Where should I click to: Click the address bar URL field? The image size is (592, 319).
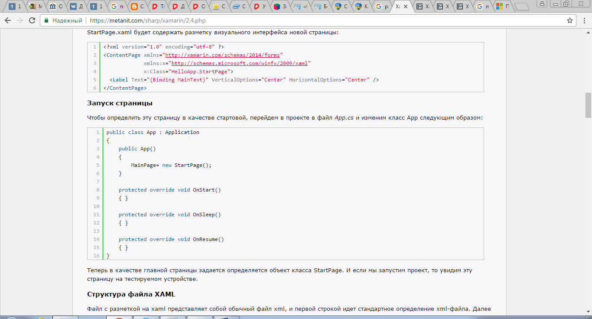coord(303,20)
